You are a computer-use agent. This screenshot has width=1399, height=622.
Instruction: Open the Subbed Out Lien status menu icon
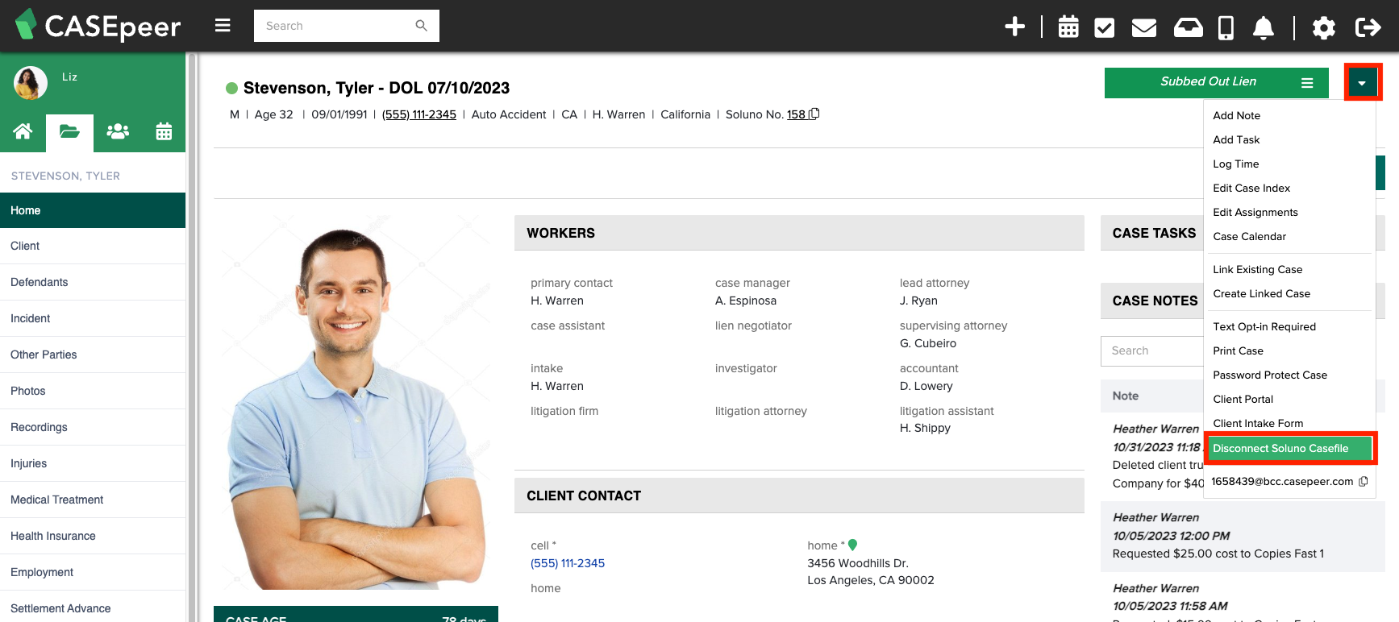click(1307, 82)
